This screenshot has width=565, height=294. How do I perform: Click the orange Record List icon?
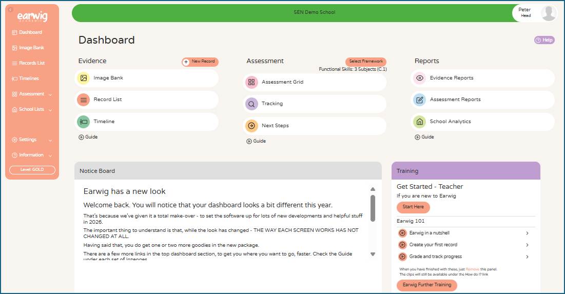[x=84, y=100]
